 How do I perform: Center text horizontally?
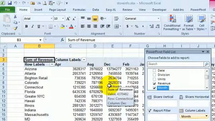[89, 26]
